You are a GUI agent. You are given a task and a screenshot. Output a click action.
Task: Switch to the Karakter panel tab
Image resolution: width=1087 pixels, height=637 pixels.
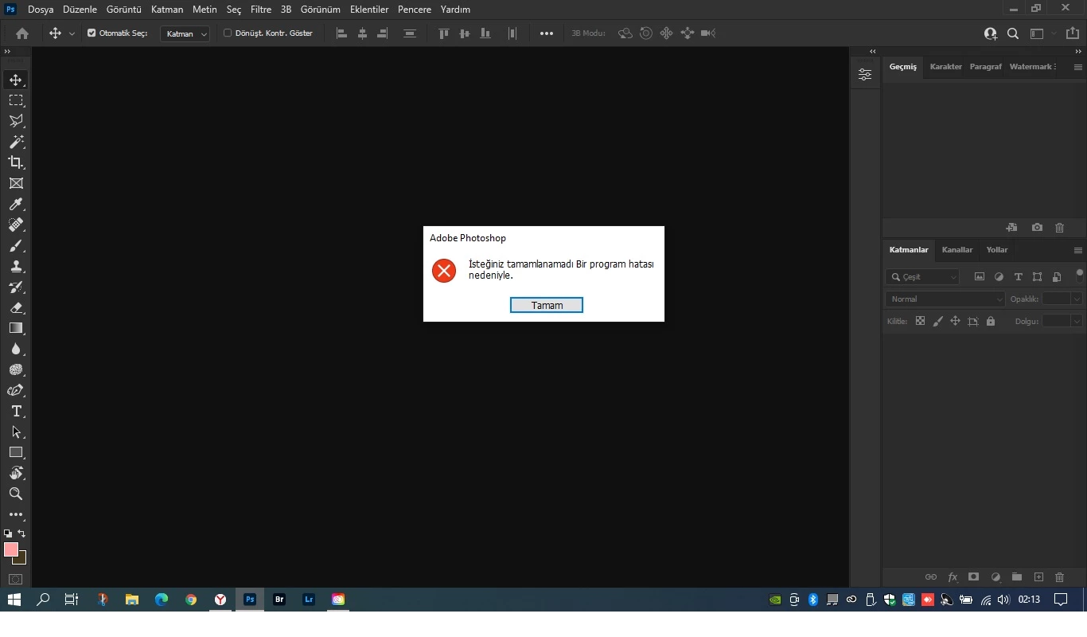(945, 67)
